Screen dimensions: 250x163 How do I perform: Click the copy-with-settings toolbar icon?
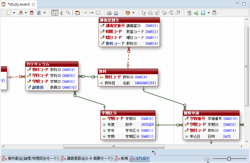pos(109,13)
